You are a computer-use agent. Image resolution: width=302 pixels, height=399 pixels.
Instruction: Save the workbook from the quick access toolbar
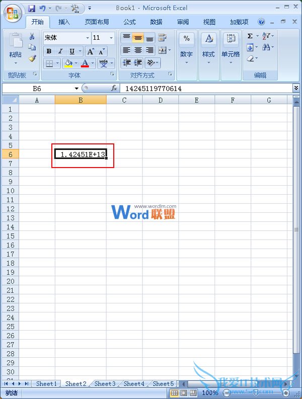pyautogui.click(x=32, y=9)
